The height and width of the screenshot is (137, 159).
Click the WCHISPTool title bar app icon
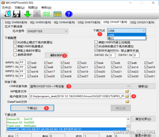[3, 3]
